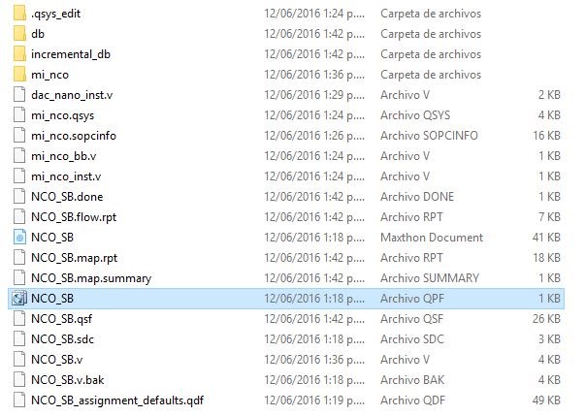Screen dimensions: 585x416
Task: Click the db folder icon
Action: (19, 34)
